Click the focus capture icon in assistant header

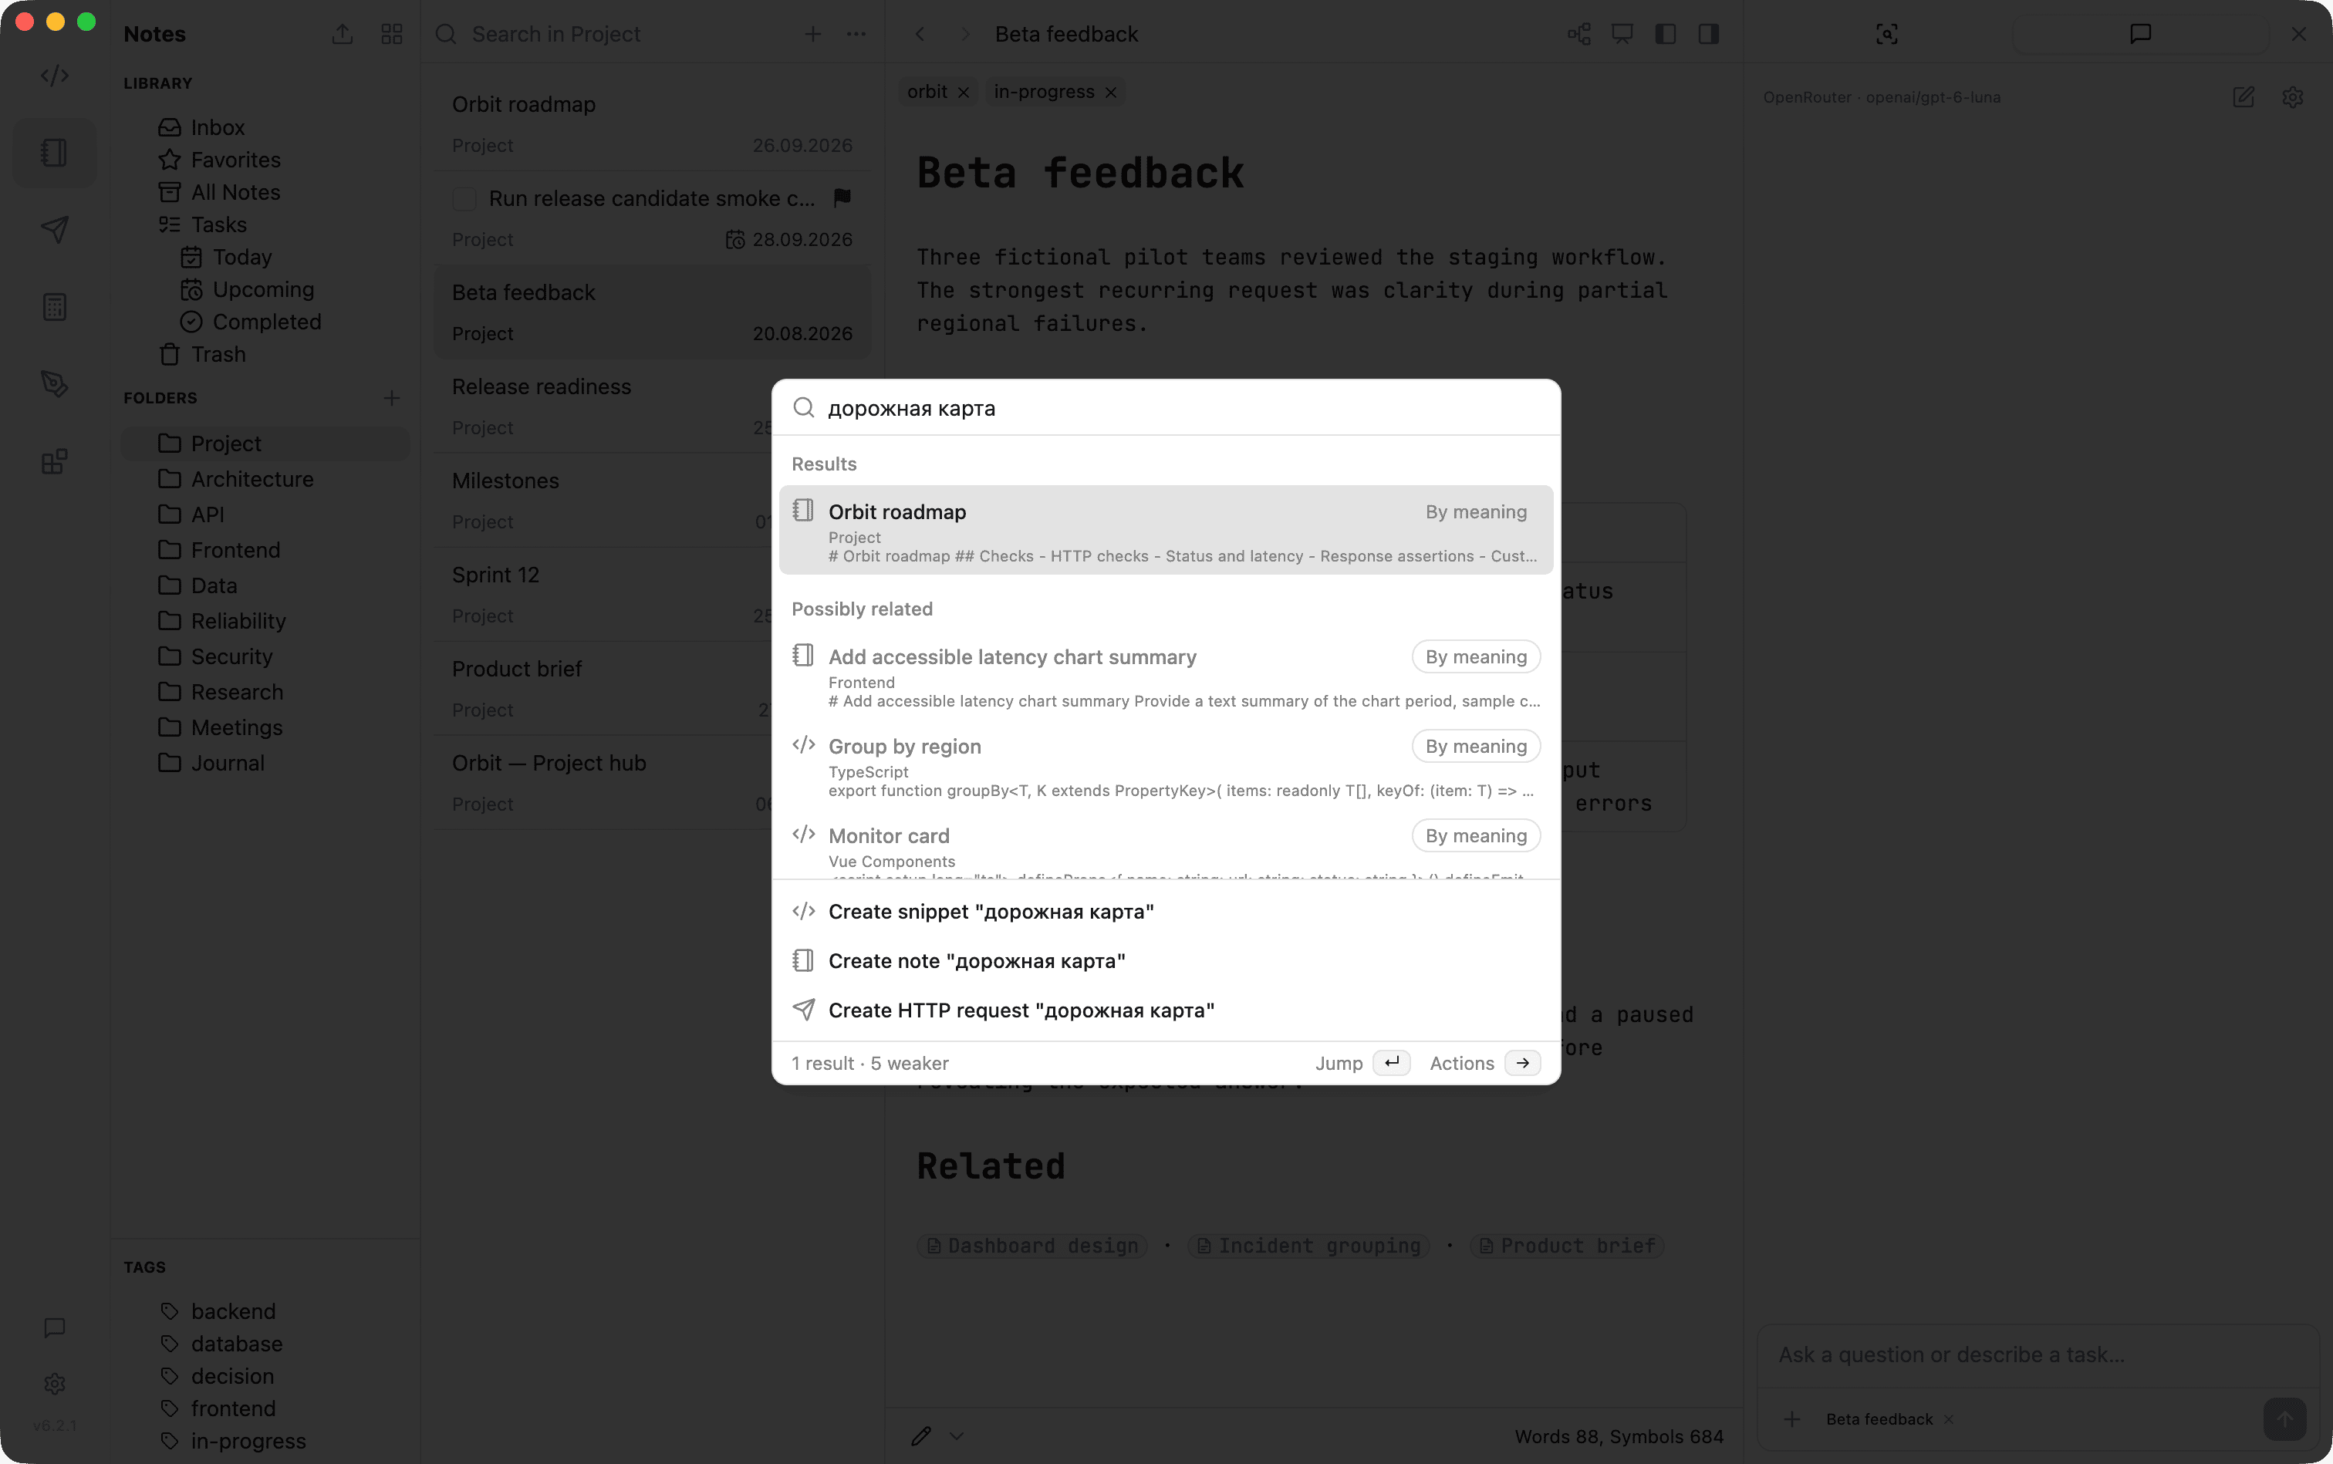click(1886, 34)
